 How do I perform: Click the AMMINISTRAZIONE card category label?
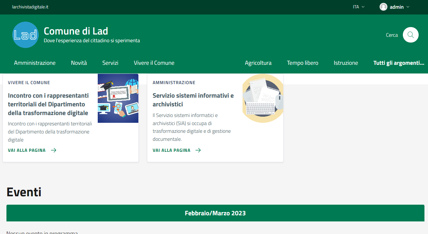pos(174,83)
